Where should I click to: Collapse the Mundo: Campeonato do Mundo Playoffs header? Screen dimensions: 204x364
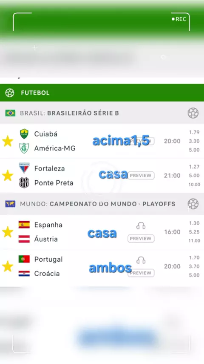102,204
